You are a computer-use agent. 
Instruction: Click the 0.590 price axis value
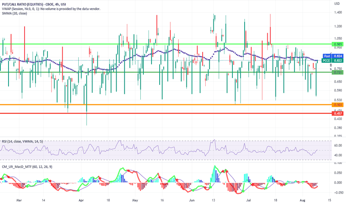pos(338,90)
